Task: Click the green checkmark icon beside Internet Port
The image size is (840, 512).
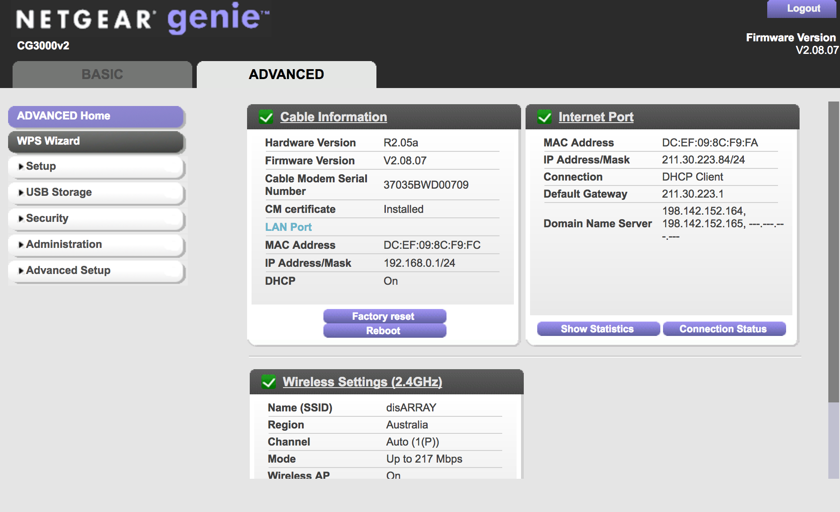Action: pyautogui.click(x=544, y=117)
